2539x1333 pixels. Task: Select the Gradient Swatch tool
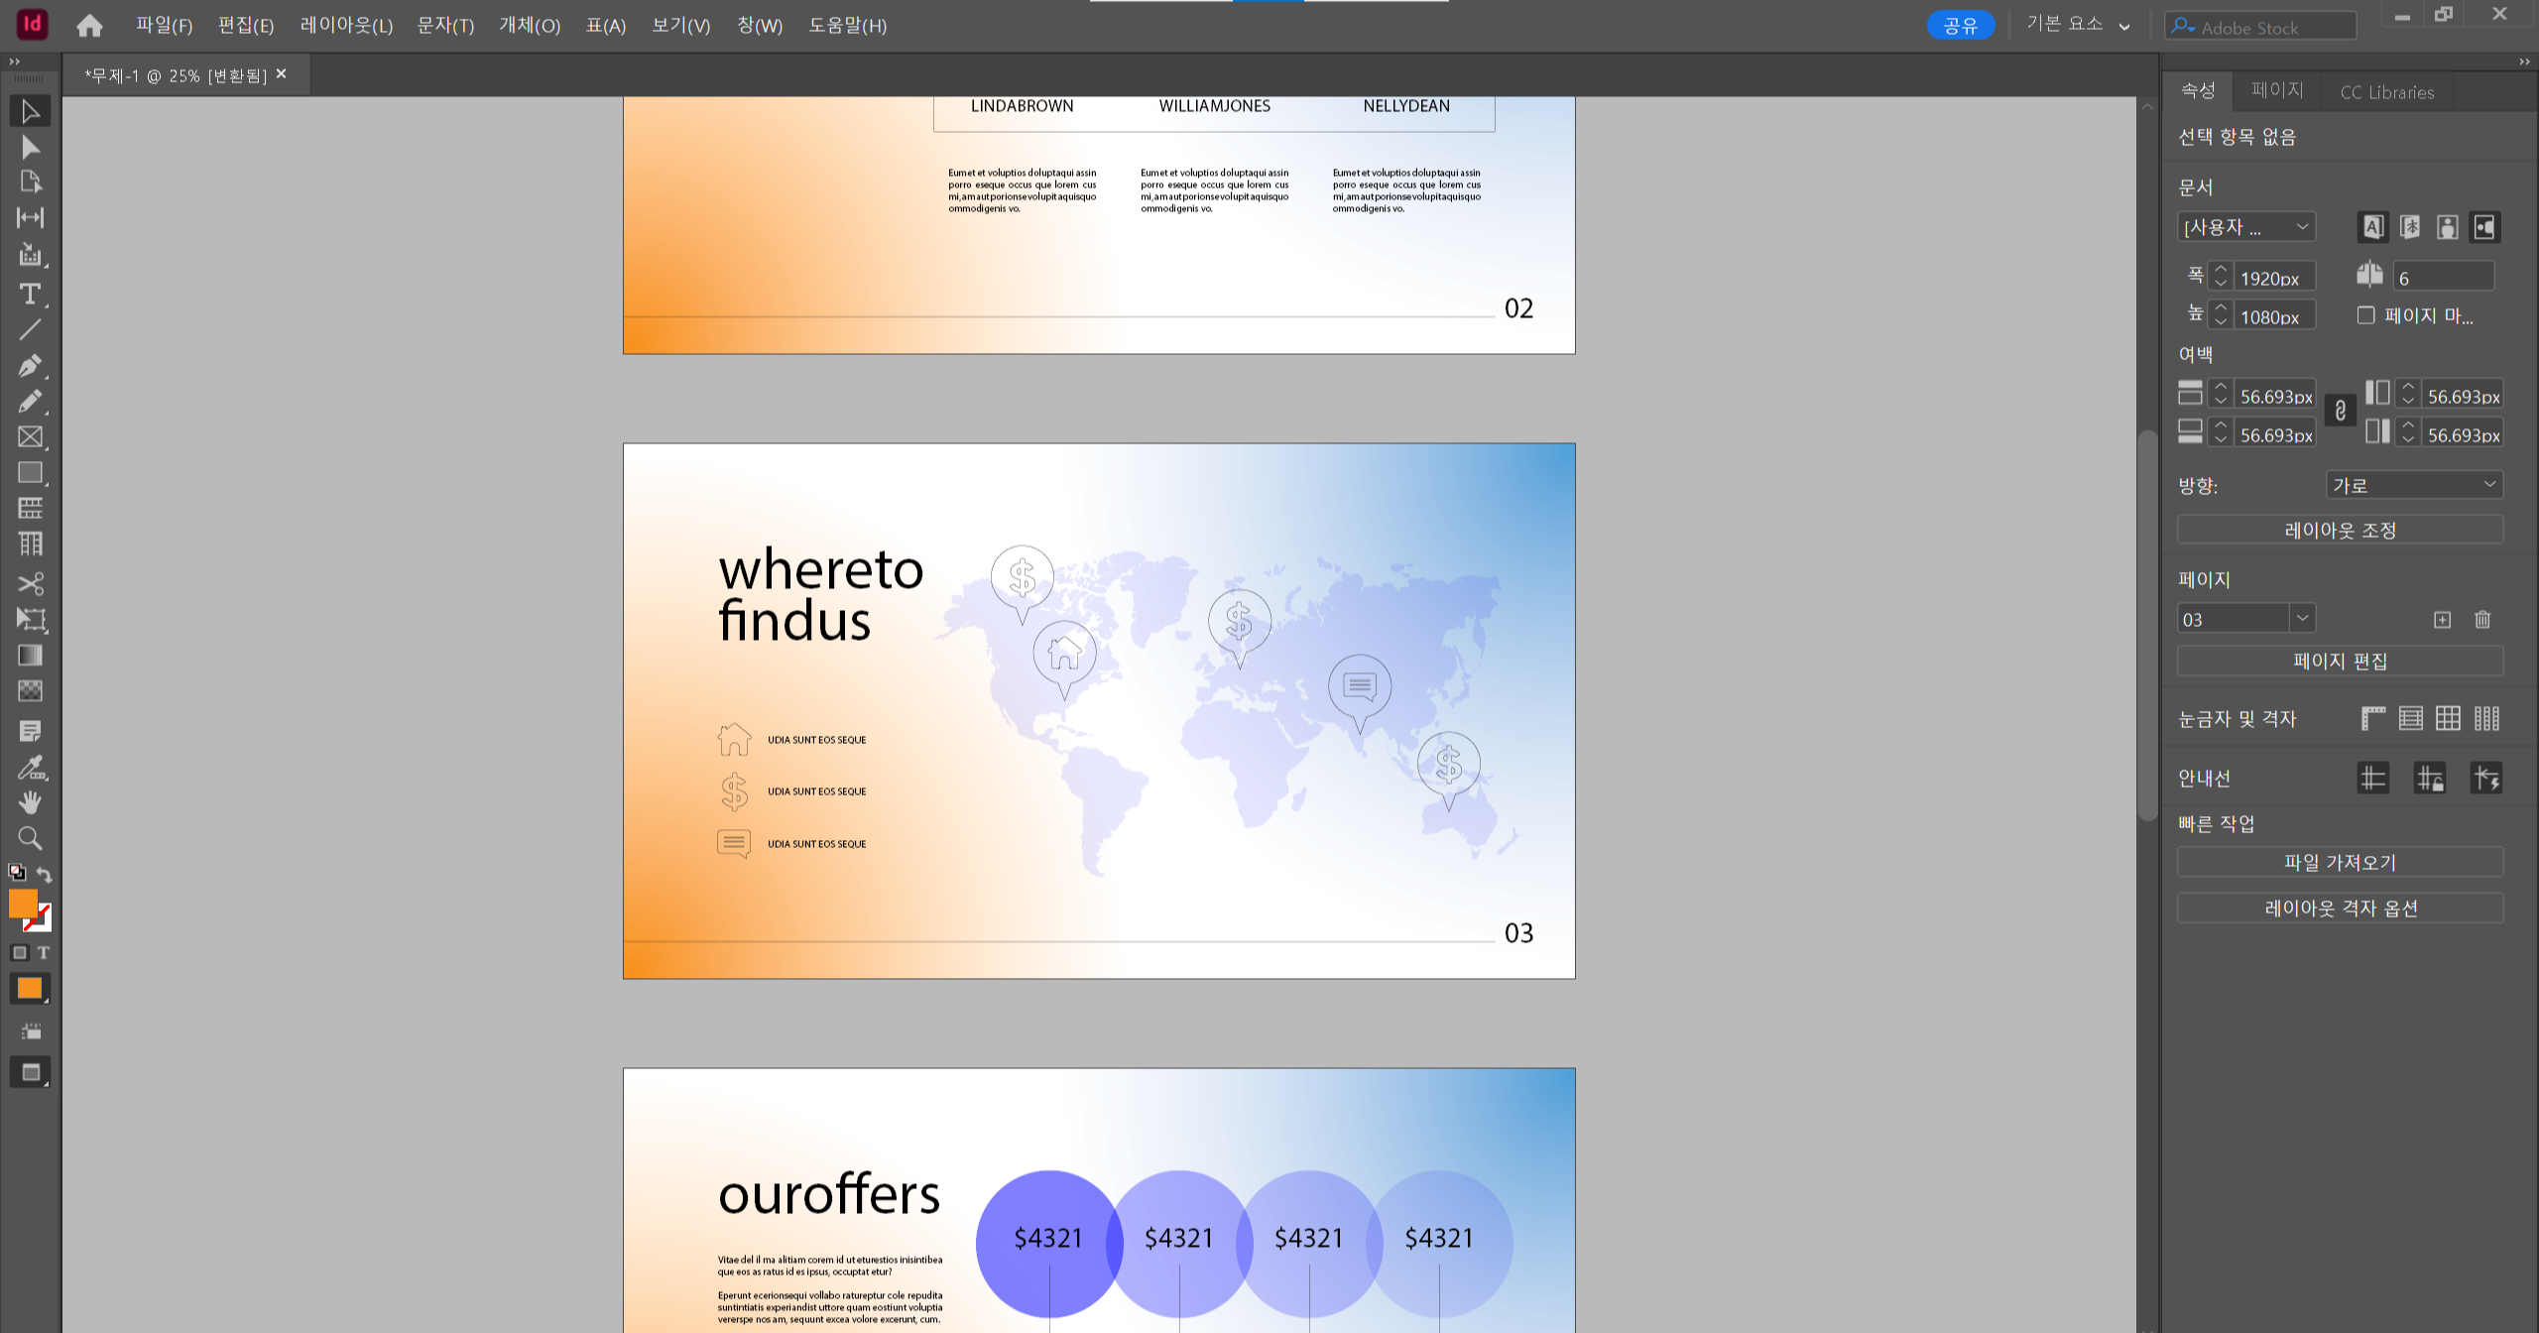coord(30,656)
